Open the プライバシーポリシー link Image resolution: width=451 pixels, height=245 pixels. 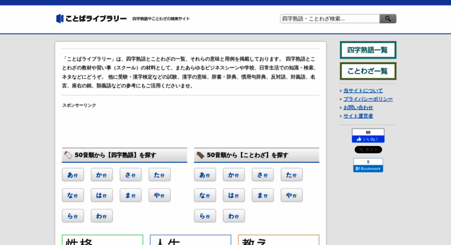[368, 99]
